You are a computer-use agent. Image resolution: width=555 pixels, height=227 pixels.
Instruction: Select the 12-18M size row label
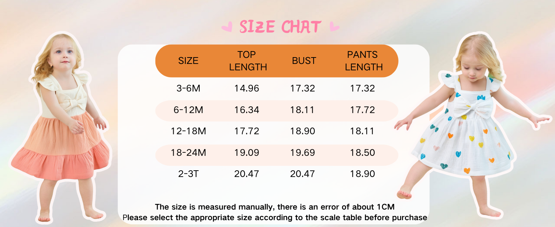pos(188,131)
